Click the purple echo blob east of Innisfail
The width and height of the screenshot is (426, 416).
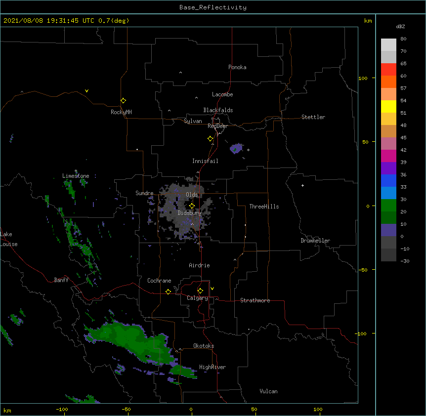[236, 148]
